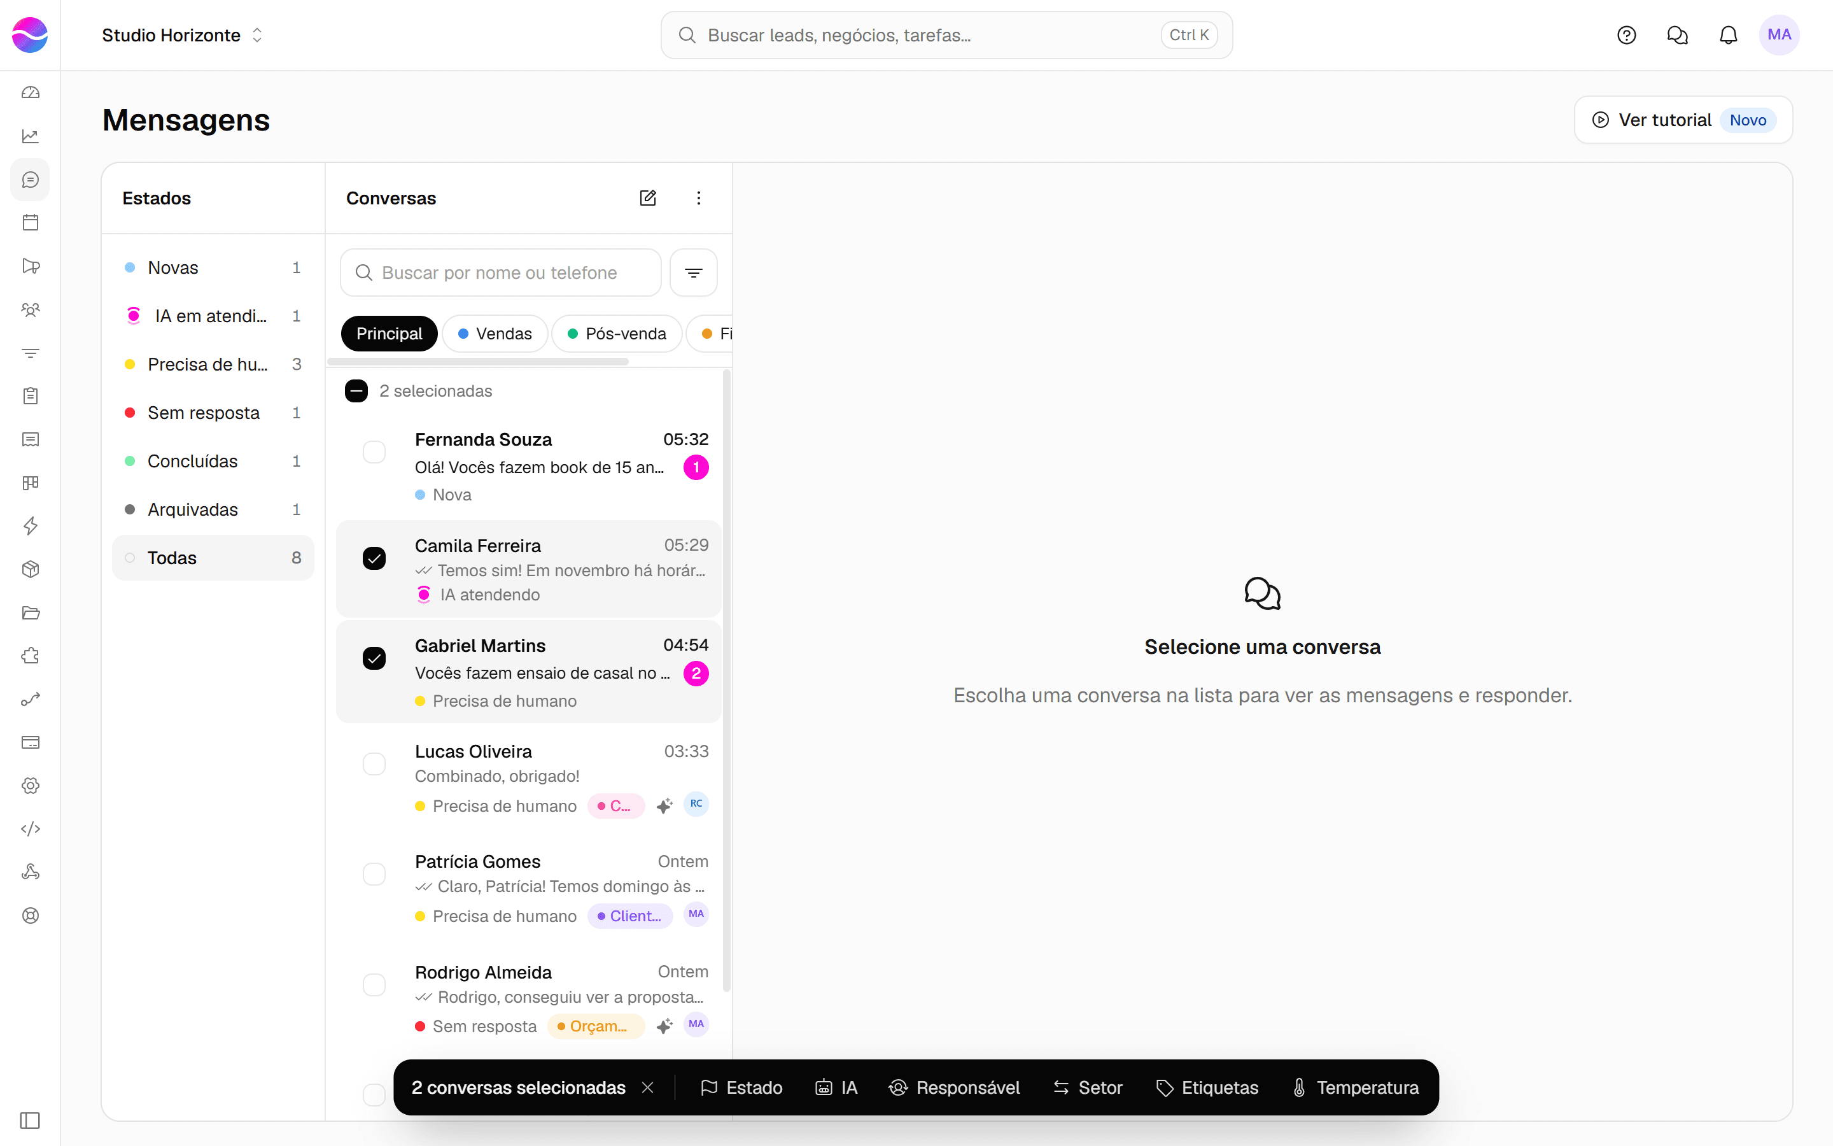Open the Conversas three-dot options menu
1833x1146 pixels.
(x=698, y=198)
